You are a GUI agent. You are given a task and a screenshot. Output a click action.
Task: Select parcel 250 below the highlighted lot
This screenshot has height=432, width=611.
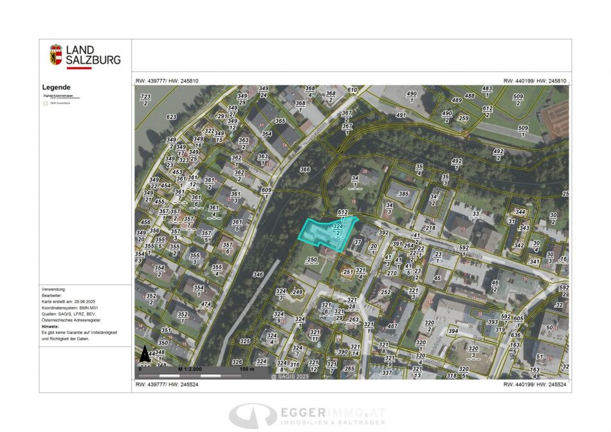pos(312,260)
